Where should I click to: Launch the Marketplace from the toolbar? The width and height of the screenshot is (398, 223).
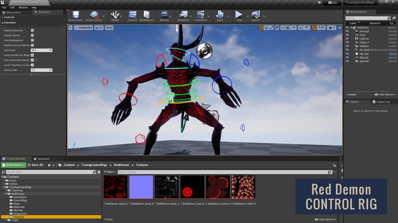click(x=146, y=16)
